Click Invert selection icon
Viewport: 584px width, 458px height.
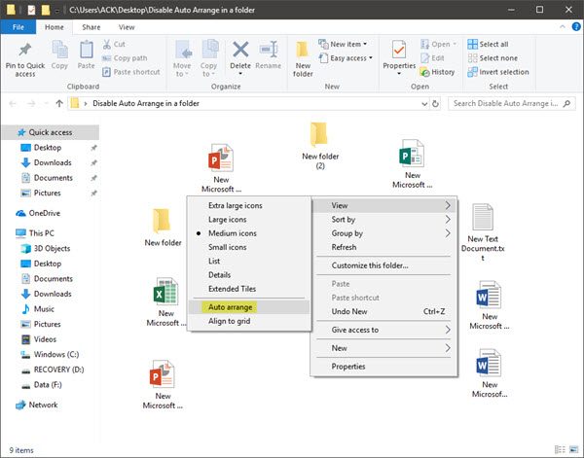tap(473, 72)
